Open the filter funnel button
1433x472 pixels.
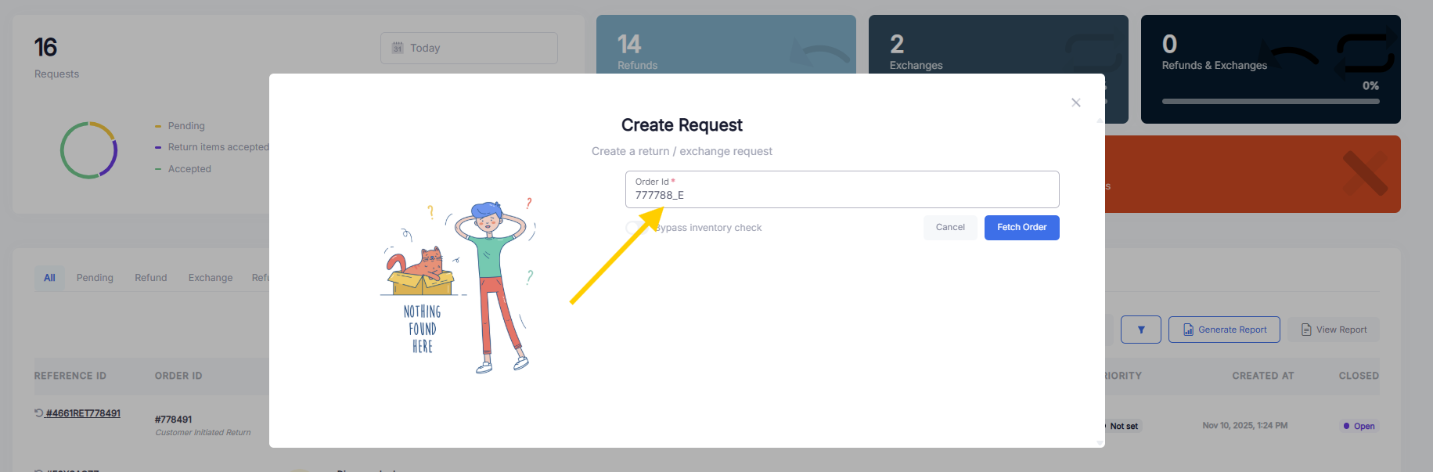1141,330
